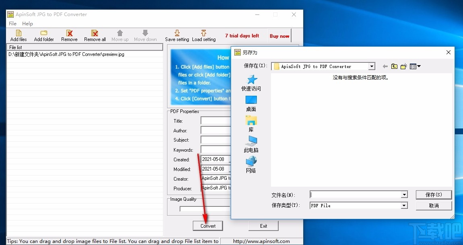Open the 此电脑 sidebar shortcut
This screenshot has width=463, height=245.
[x=251, y=143]
